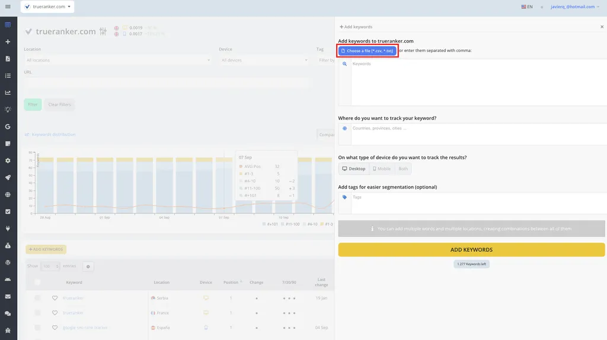Click the #+101 chart legend swatch
The height and width of the screenshot is (340, 607).
coord(264,224)
